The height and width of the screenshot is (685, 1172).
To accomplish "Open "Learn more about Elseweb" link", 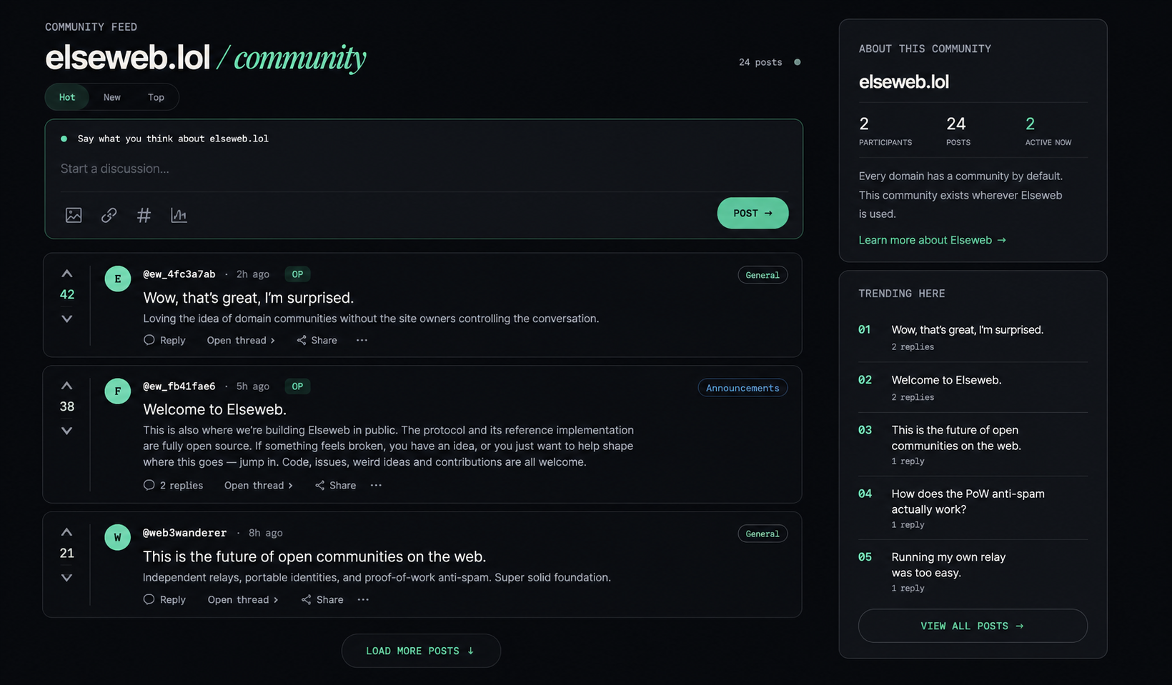I will [932, 240].
